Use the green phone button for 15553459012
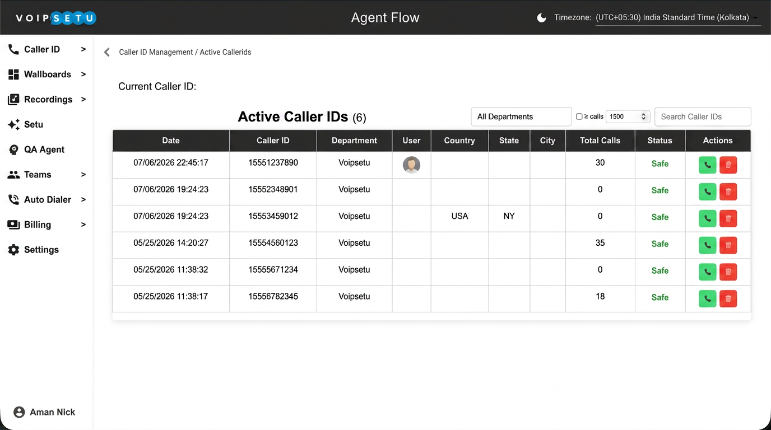The height and width of the screenshot is (430, 771). (708, 218)
